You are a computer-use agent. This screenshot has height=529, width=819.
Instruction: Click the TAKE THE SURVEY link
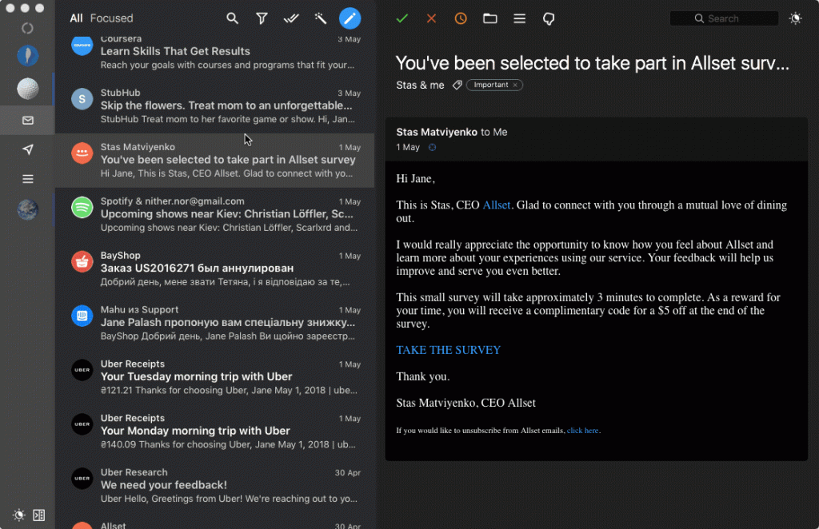tap(448, 350)
